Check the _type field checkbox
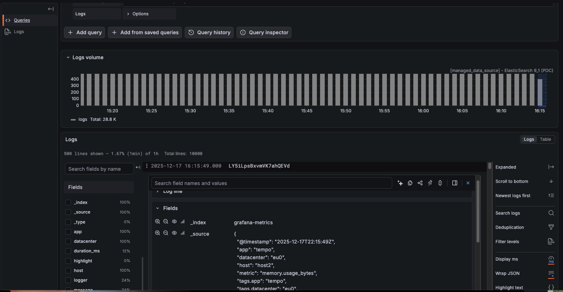Image resolution: width=563 pixels, height=292 pixels. pos(68,222)
